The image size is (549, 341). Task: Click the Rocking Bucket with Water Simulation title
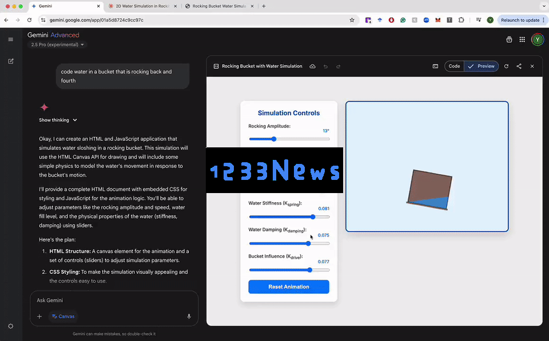point(262,66)
